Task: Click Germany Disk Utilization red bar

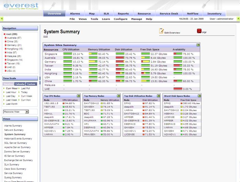Action: 120,61
